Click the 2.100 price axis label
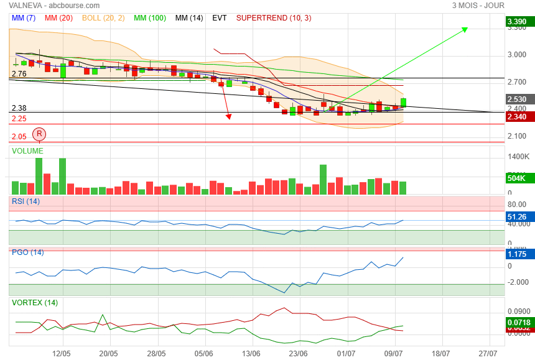Image resolution: width=535 pixels, height=360 pixels. 517,136
